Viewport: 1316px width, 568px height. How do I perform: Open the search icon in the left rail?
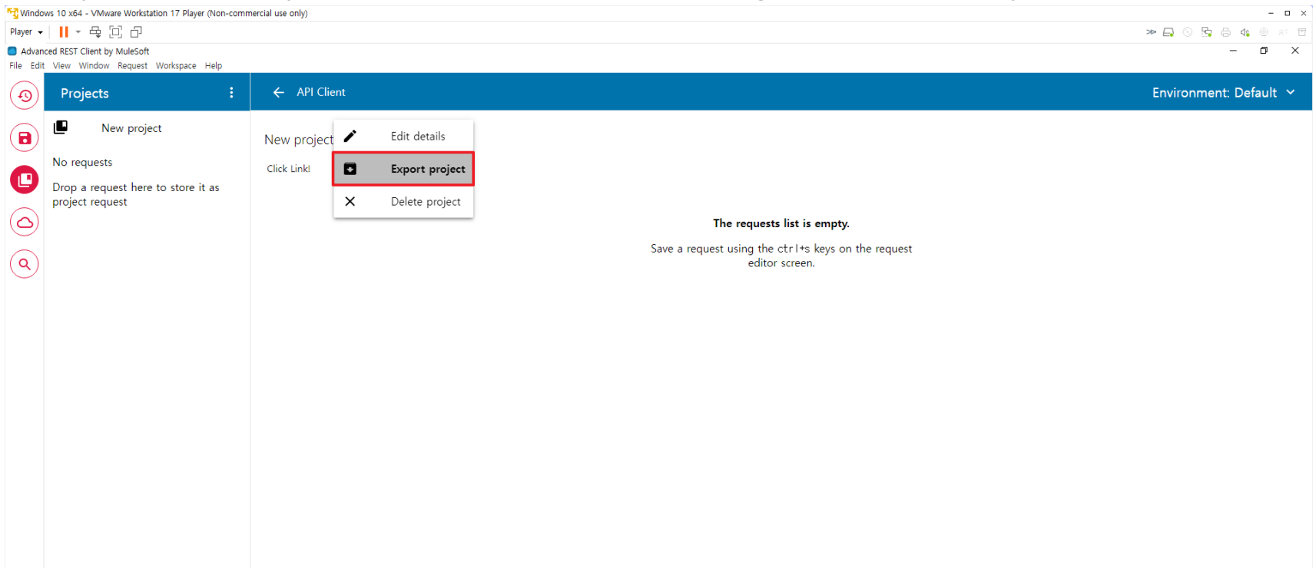25,264
